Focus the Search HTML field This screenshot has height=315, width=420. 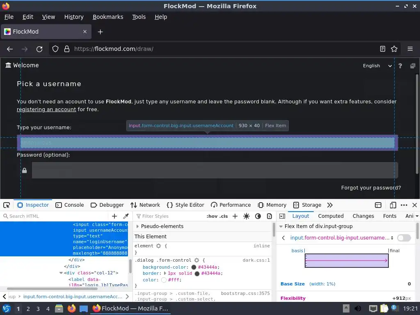click(55, 216)
